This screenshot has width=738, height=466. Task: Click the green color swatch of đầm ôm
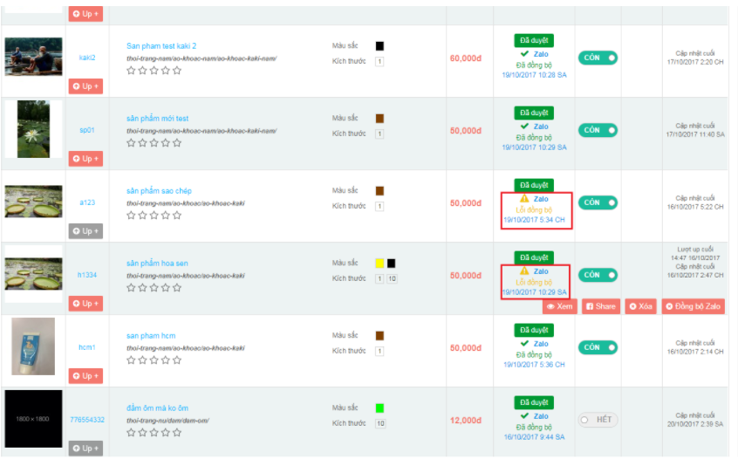click(x=380, y=408)
